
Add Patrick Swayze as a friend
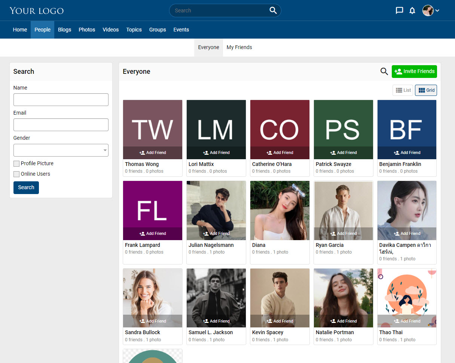pyautogui.click(x=343, y=152)
